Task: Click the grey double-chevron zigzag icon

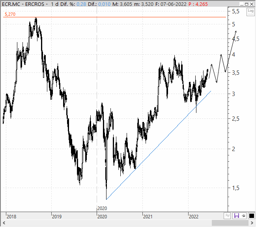Action: [x=227, y=216]
